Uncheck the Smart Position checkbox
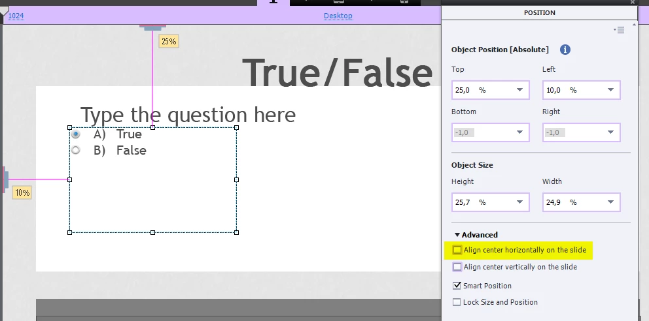This screenshot has width=649, height=321. pyautogui.click(x=457, y=286)
